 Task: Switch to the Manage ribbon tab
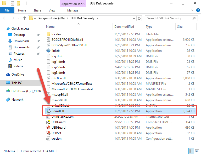[73, 10]
